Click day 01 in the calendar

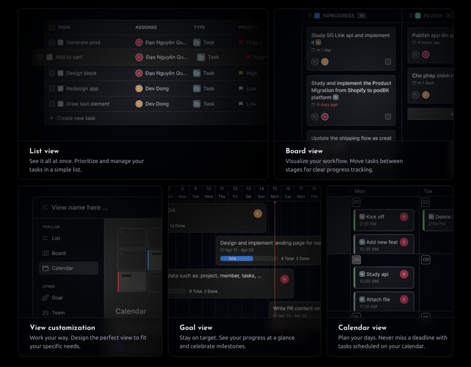click(356, 202)
